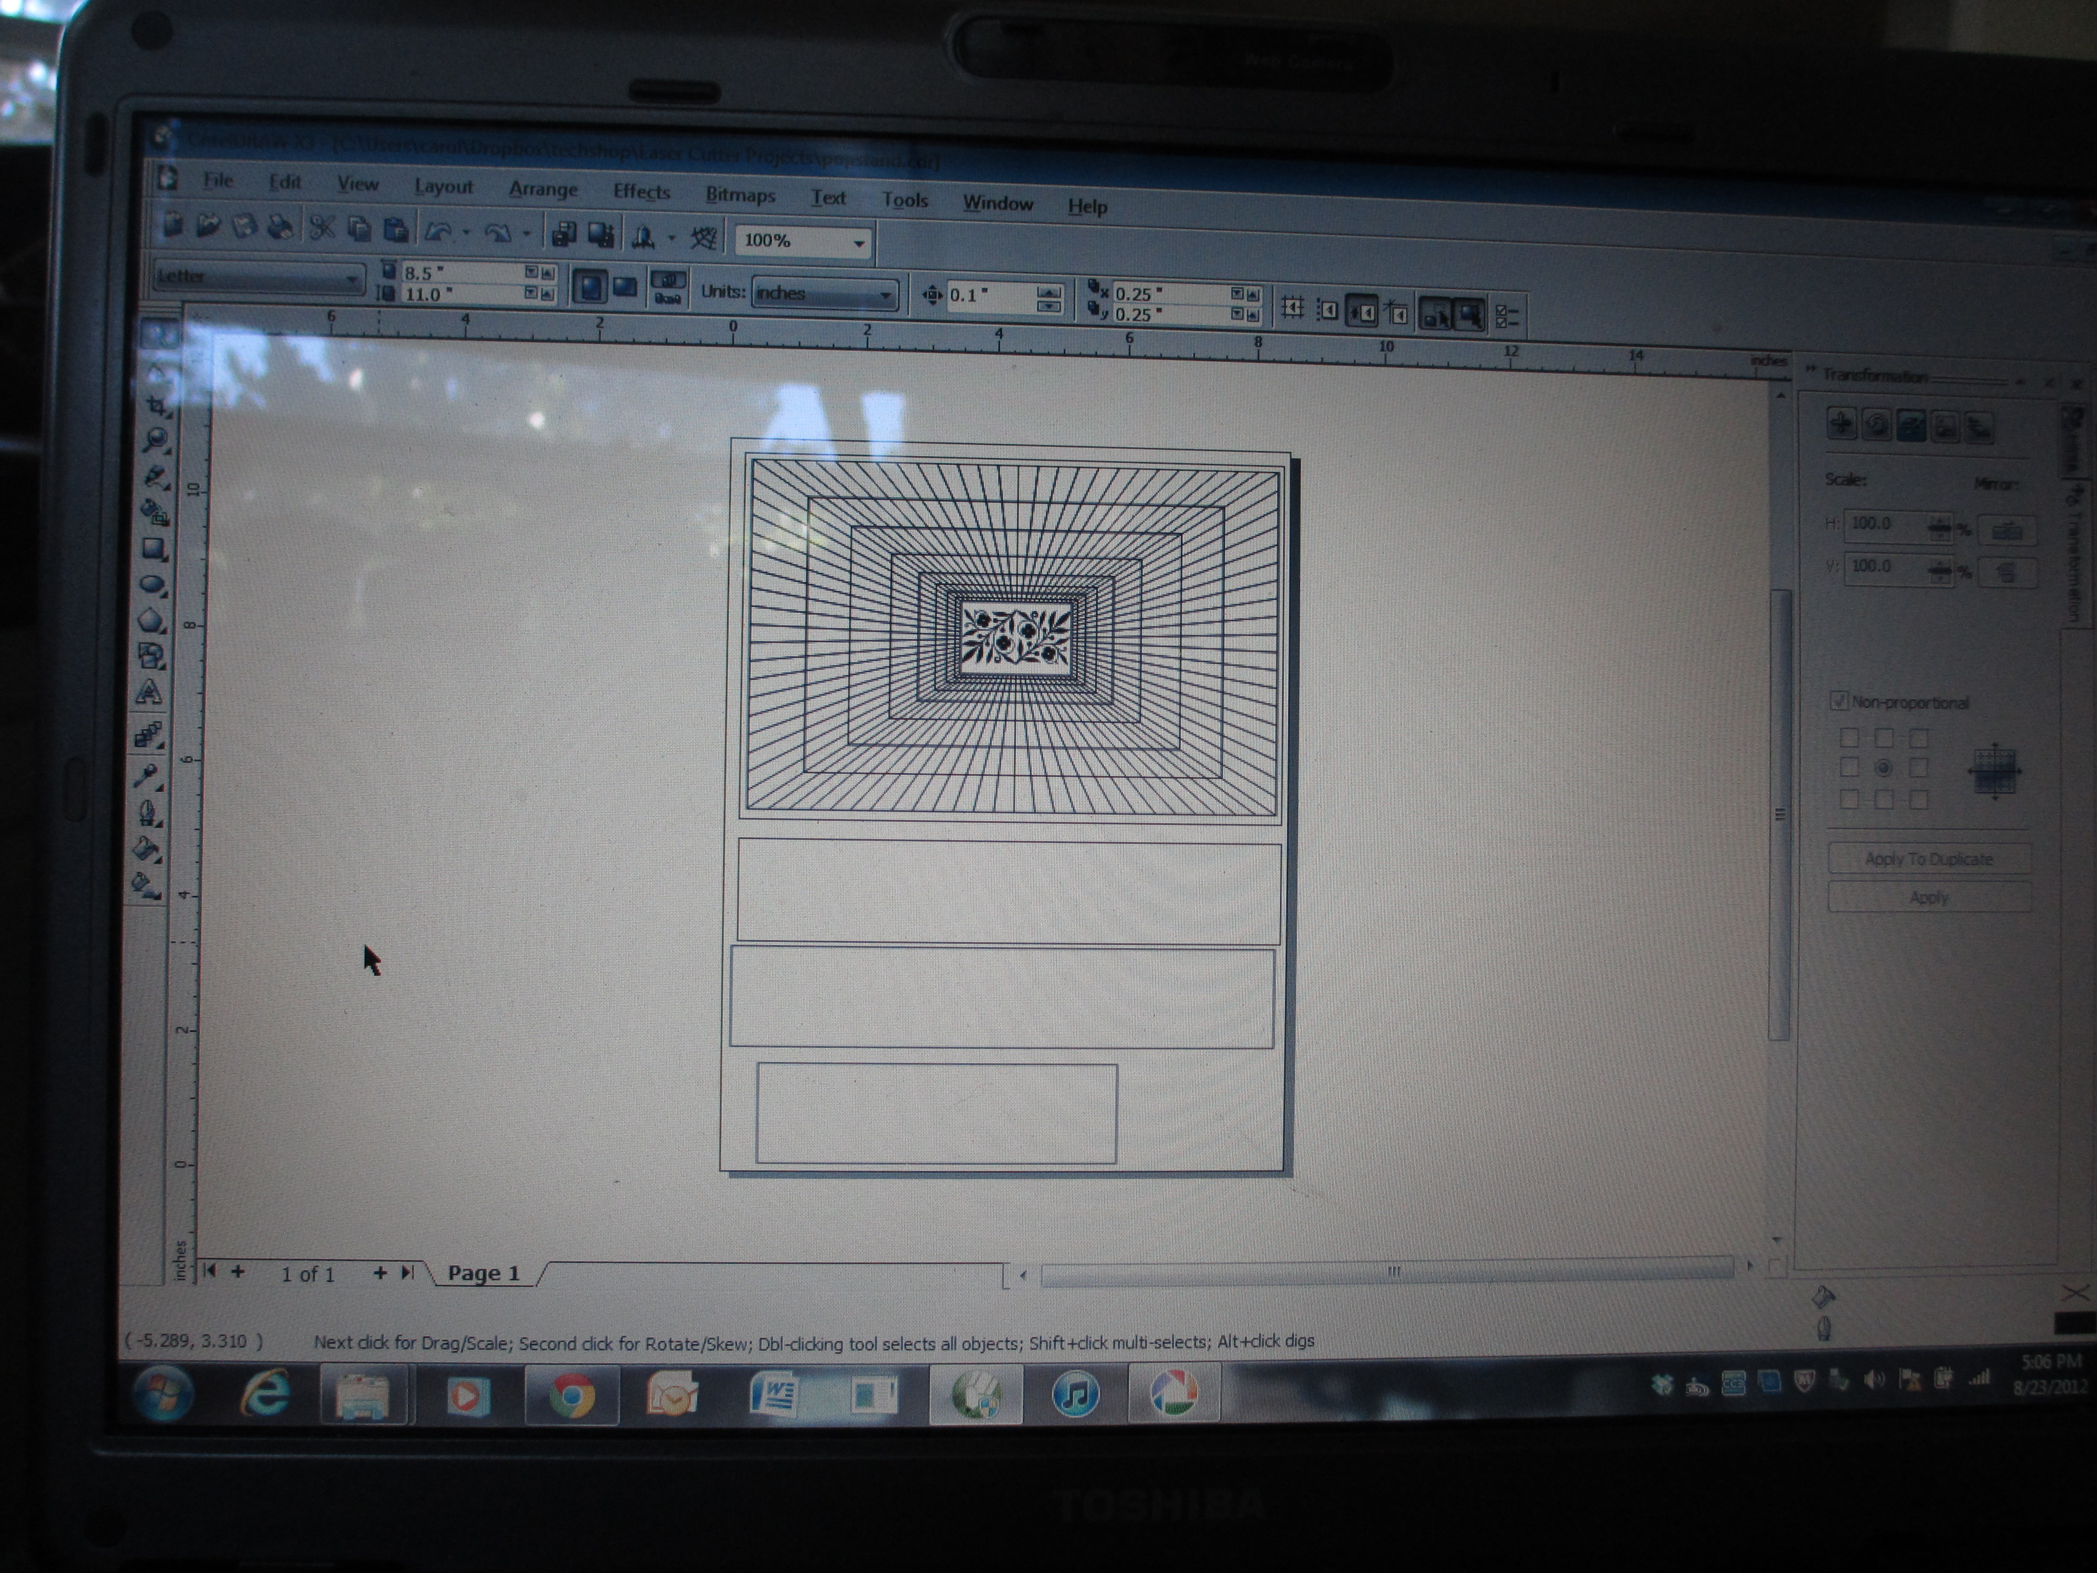Click the Redo arrow icon
The width and height of the screenshot is (2097, 1573).
click(x=498, y=232)
